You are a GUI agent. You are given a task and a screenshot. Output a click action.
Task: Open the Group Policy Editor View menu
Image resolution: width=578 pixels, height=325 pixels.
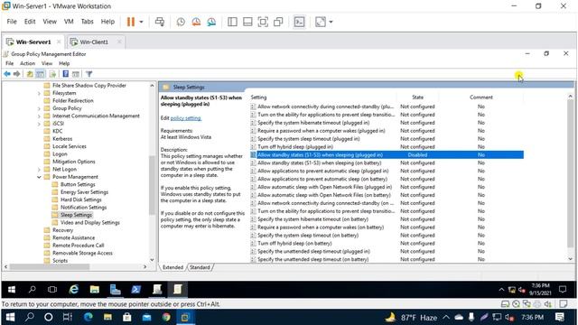click(47, 63)
